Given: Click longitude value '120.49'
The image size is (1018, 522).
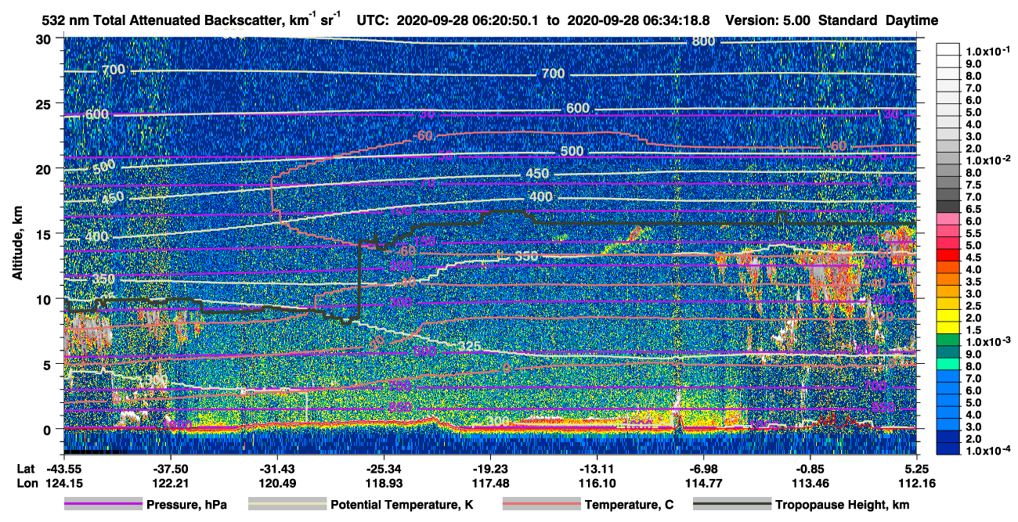Looking at the screenshot, I should pos(276,483).
